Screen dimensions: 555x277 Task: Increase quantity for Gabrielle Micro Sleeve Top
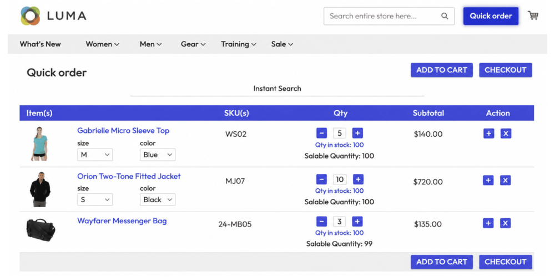[357, 133]
